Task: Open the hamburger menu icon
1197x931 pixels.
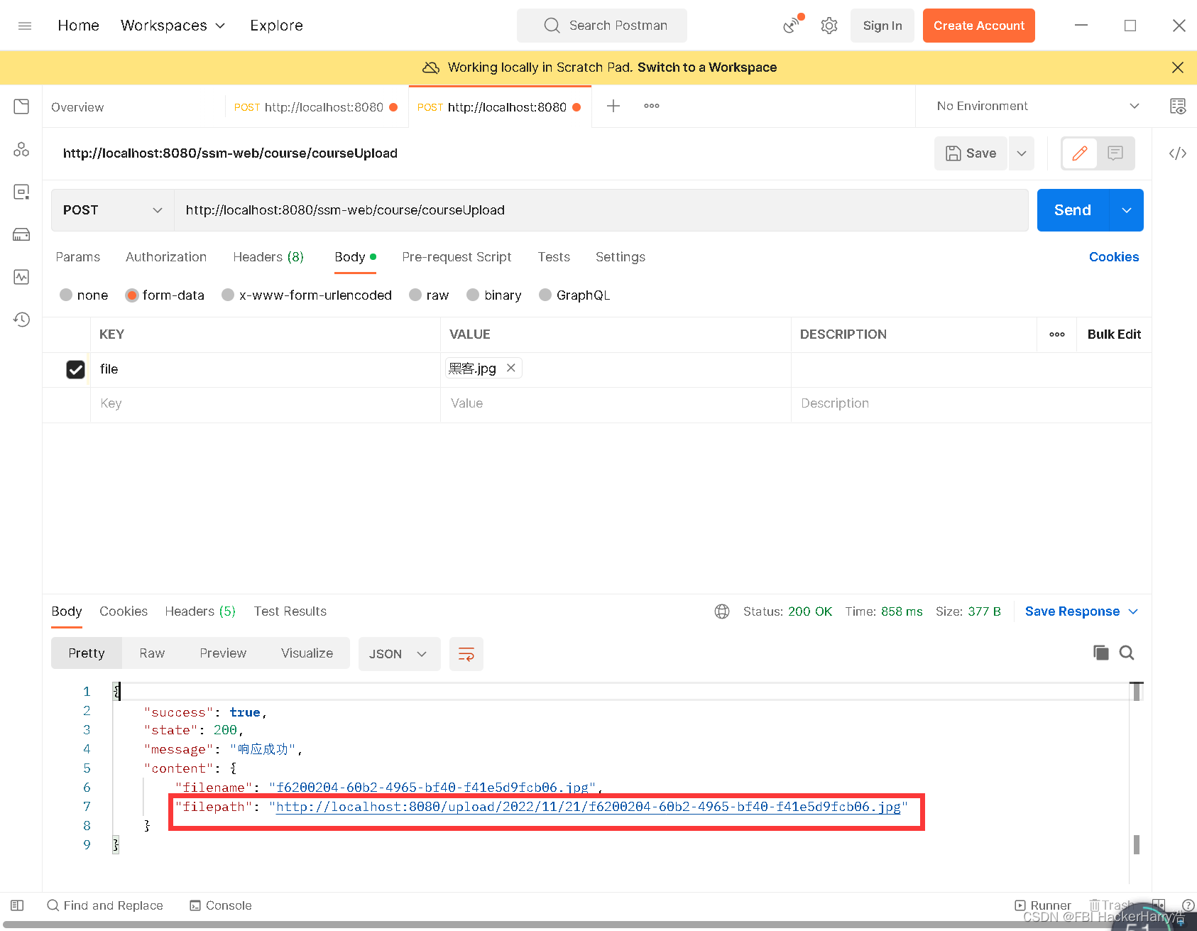Action: click(25, 26)
